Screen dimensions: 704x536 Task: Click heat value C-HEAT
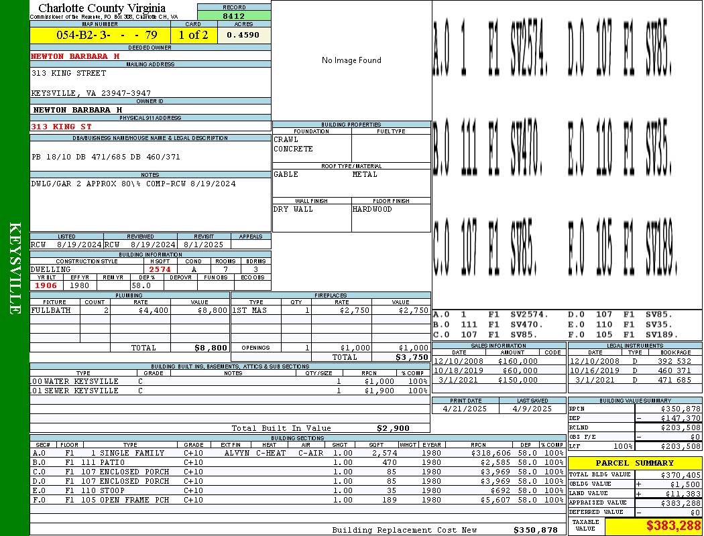(x=271, y=453)
